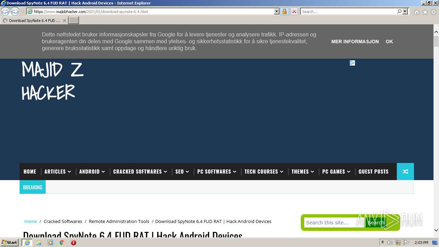Expand the SEO menu
Image resolution: width=439 pixels, height=247 pixels.
pos(182,172)
